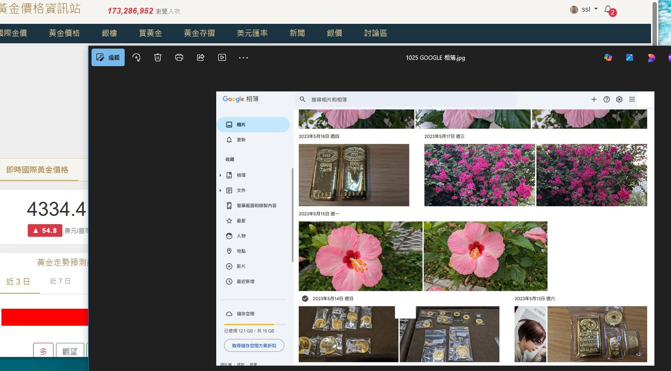Click the rotate image icon
The width and height of the screenshot is (671, 371).
coord(137,57)
